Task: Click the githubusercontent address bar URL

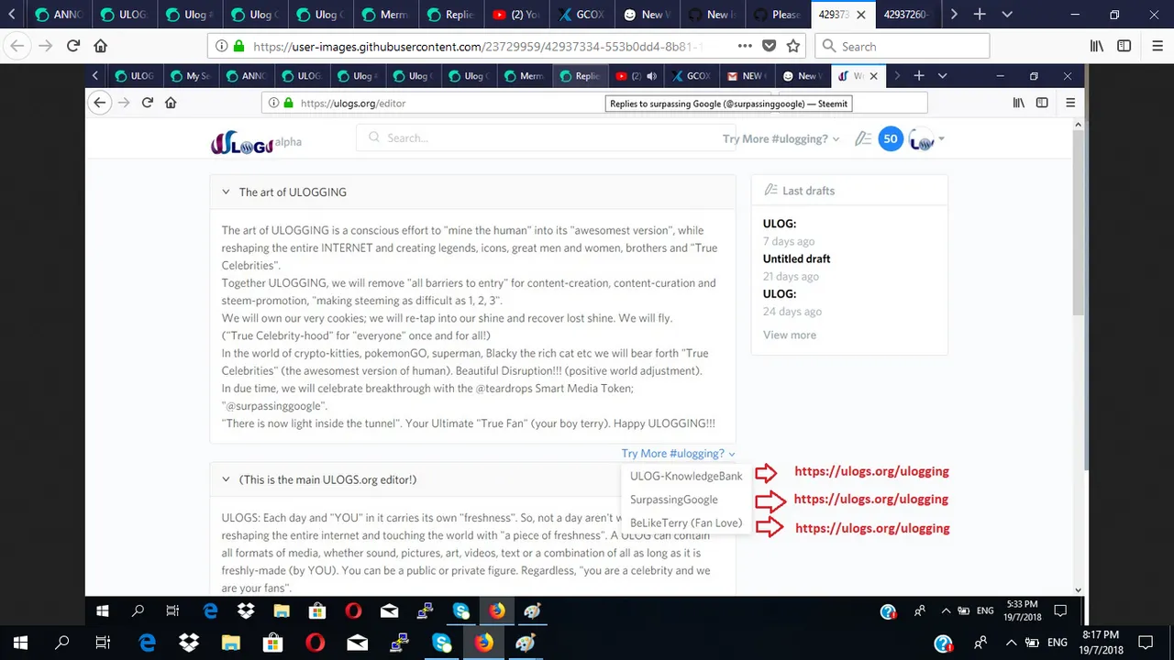Action: point(477,46)
